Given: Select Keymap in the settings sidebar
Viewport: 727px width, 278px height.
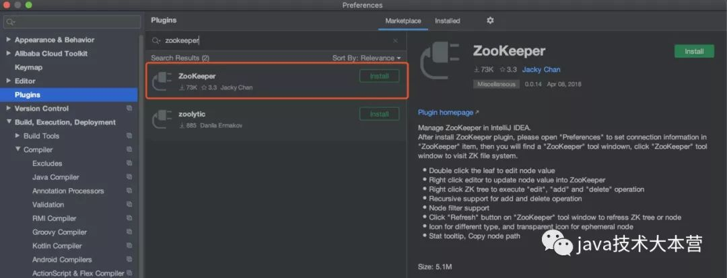Looking at the screenshot, I should (28, 67).
